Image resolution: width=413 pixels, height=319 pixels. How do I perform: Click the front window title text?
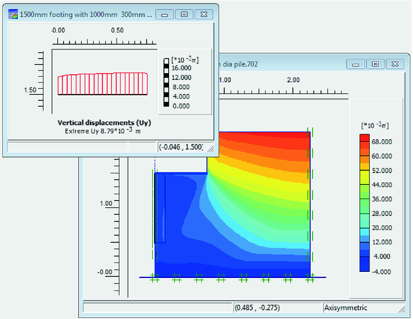pyautogui.click(x=86, y=14)
